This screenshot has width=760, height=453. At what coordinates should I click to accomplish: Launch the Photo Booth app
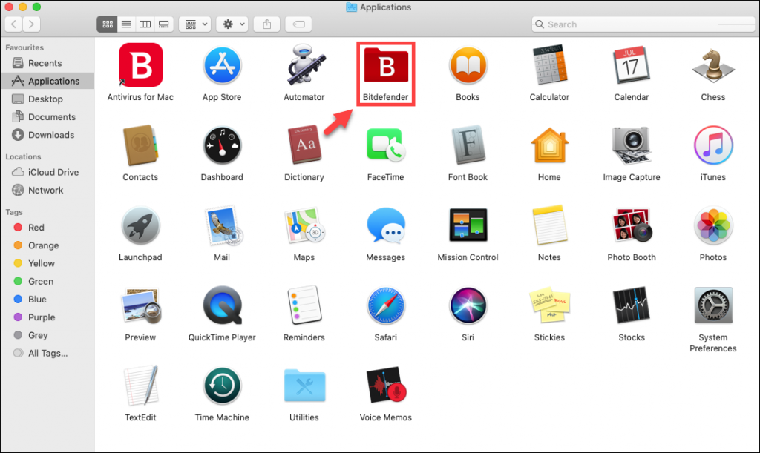click(631, 227)
